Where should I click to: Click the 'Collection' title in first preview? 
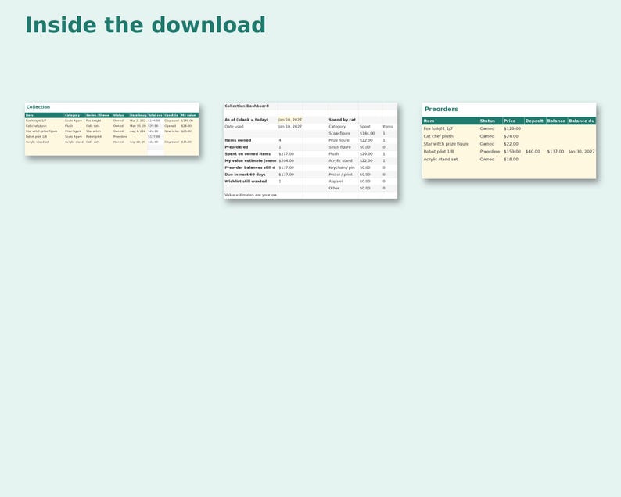pos(38,107)
